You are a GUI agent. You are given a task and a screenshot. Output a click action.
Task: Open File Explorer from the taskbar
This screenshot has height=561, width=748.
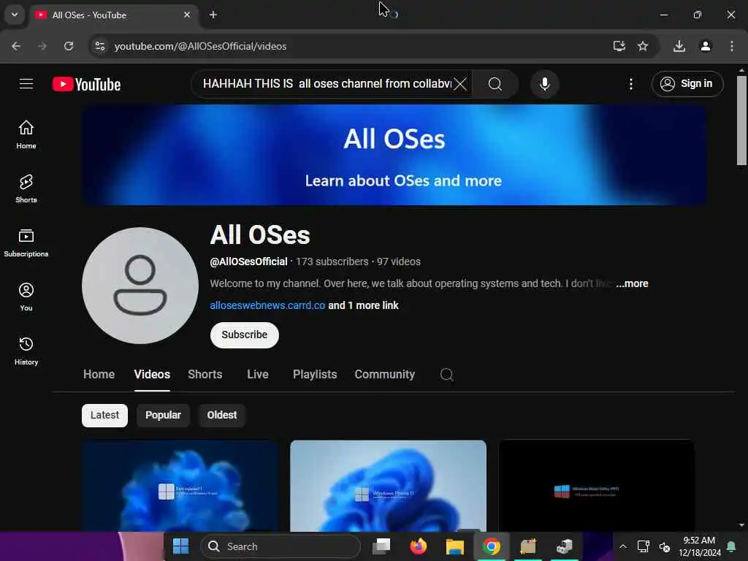[454, 546]
